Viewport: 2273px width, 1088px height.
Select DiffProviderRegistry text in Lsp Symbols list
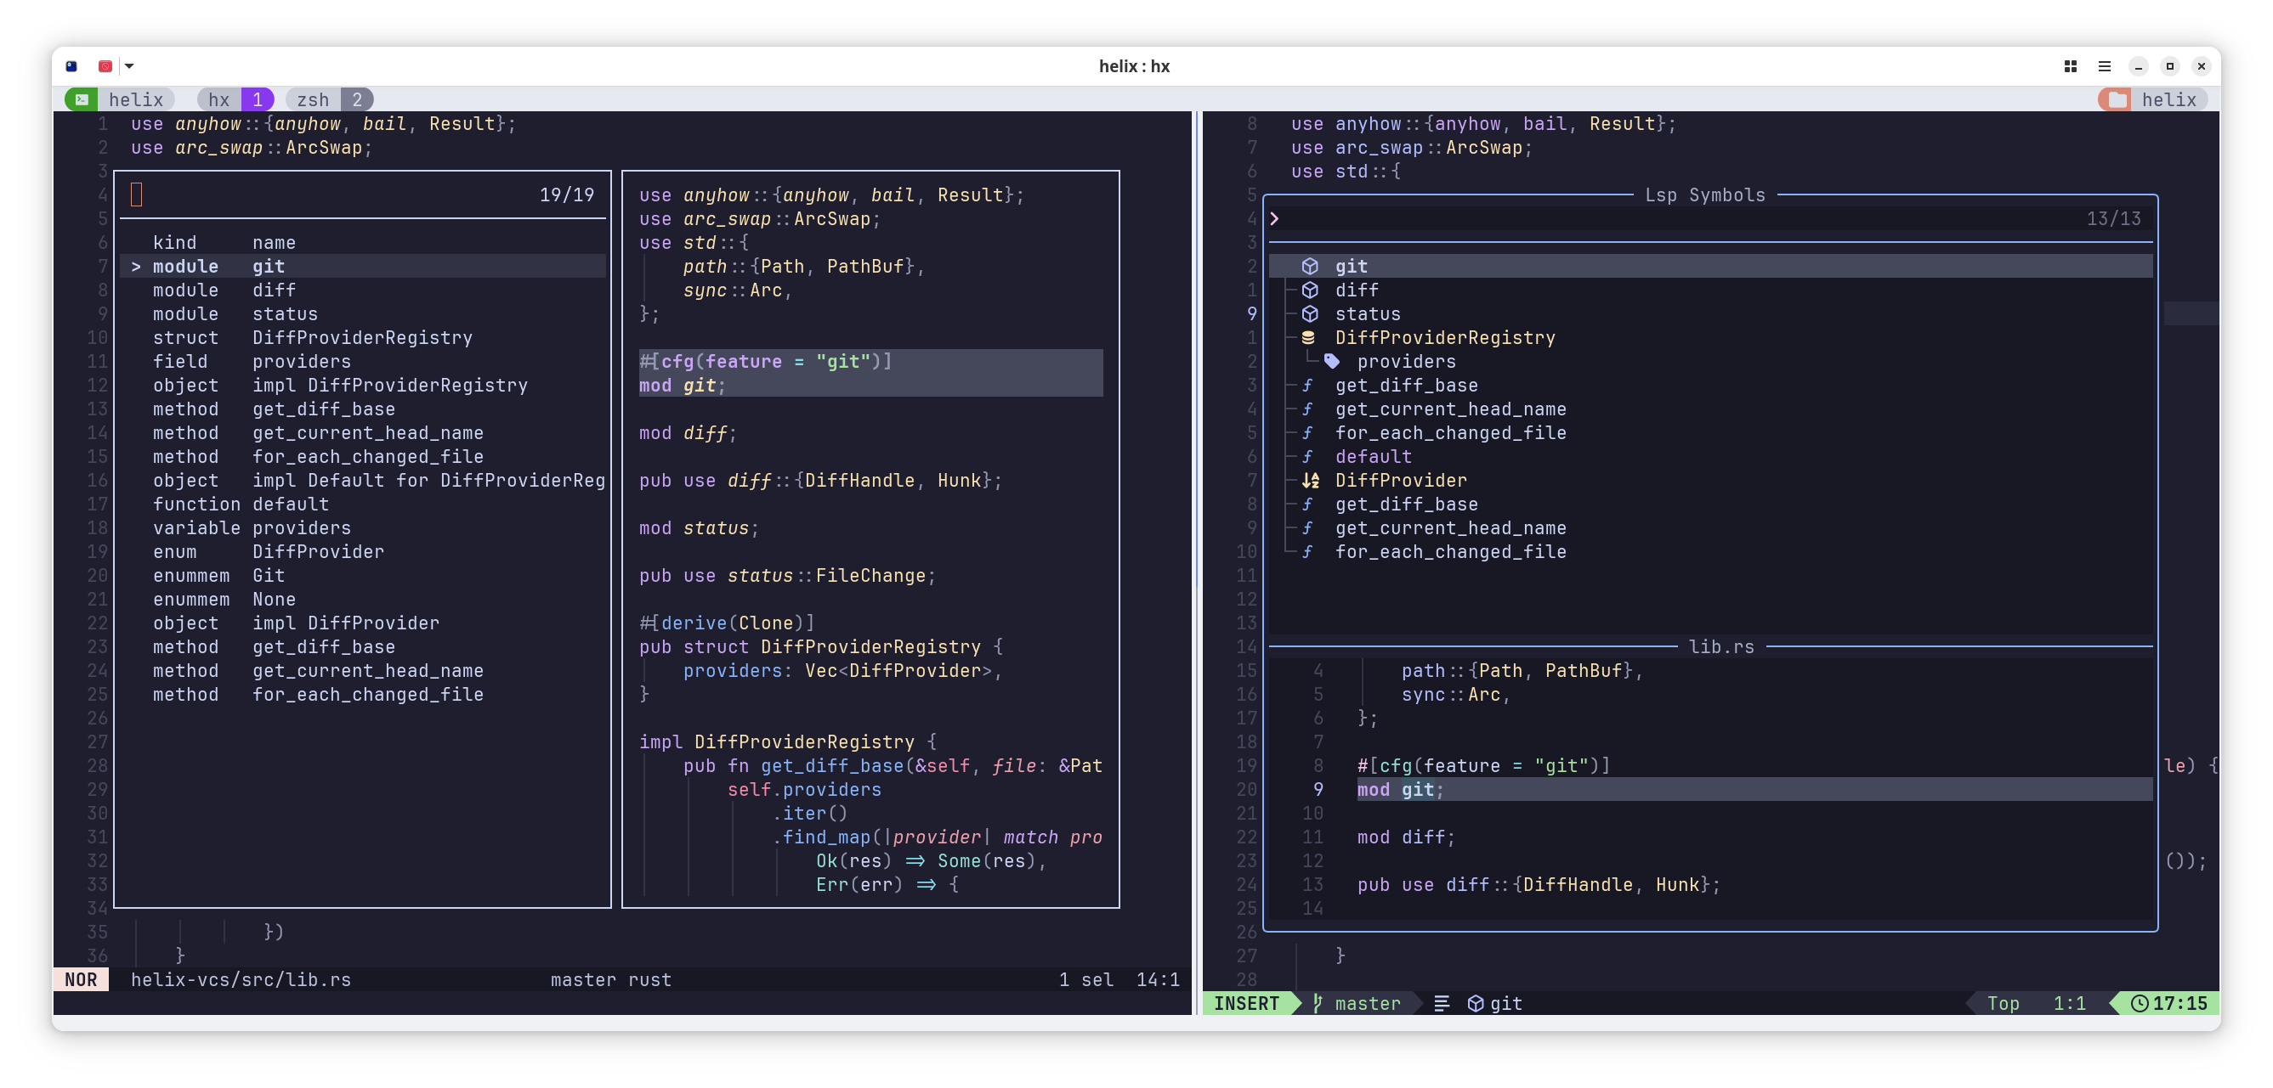[x=1444, y=338]
